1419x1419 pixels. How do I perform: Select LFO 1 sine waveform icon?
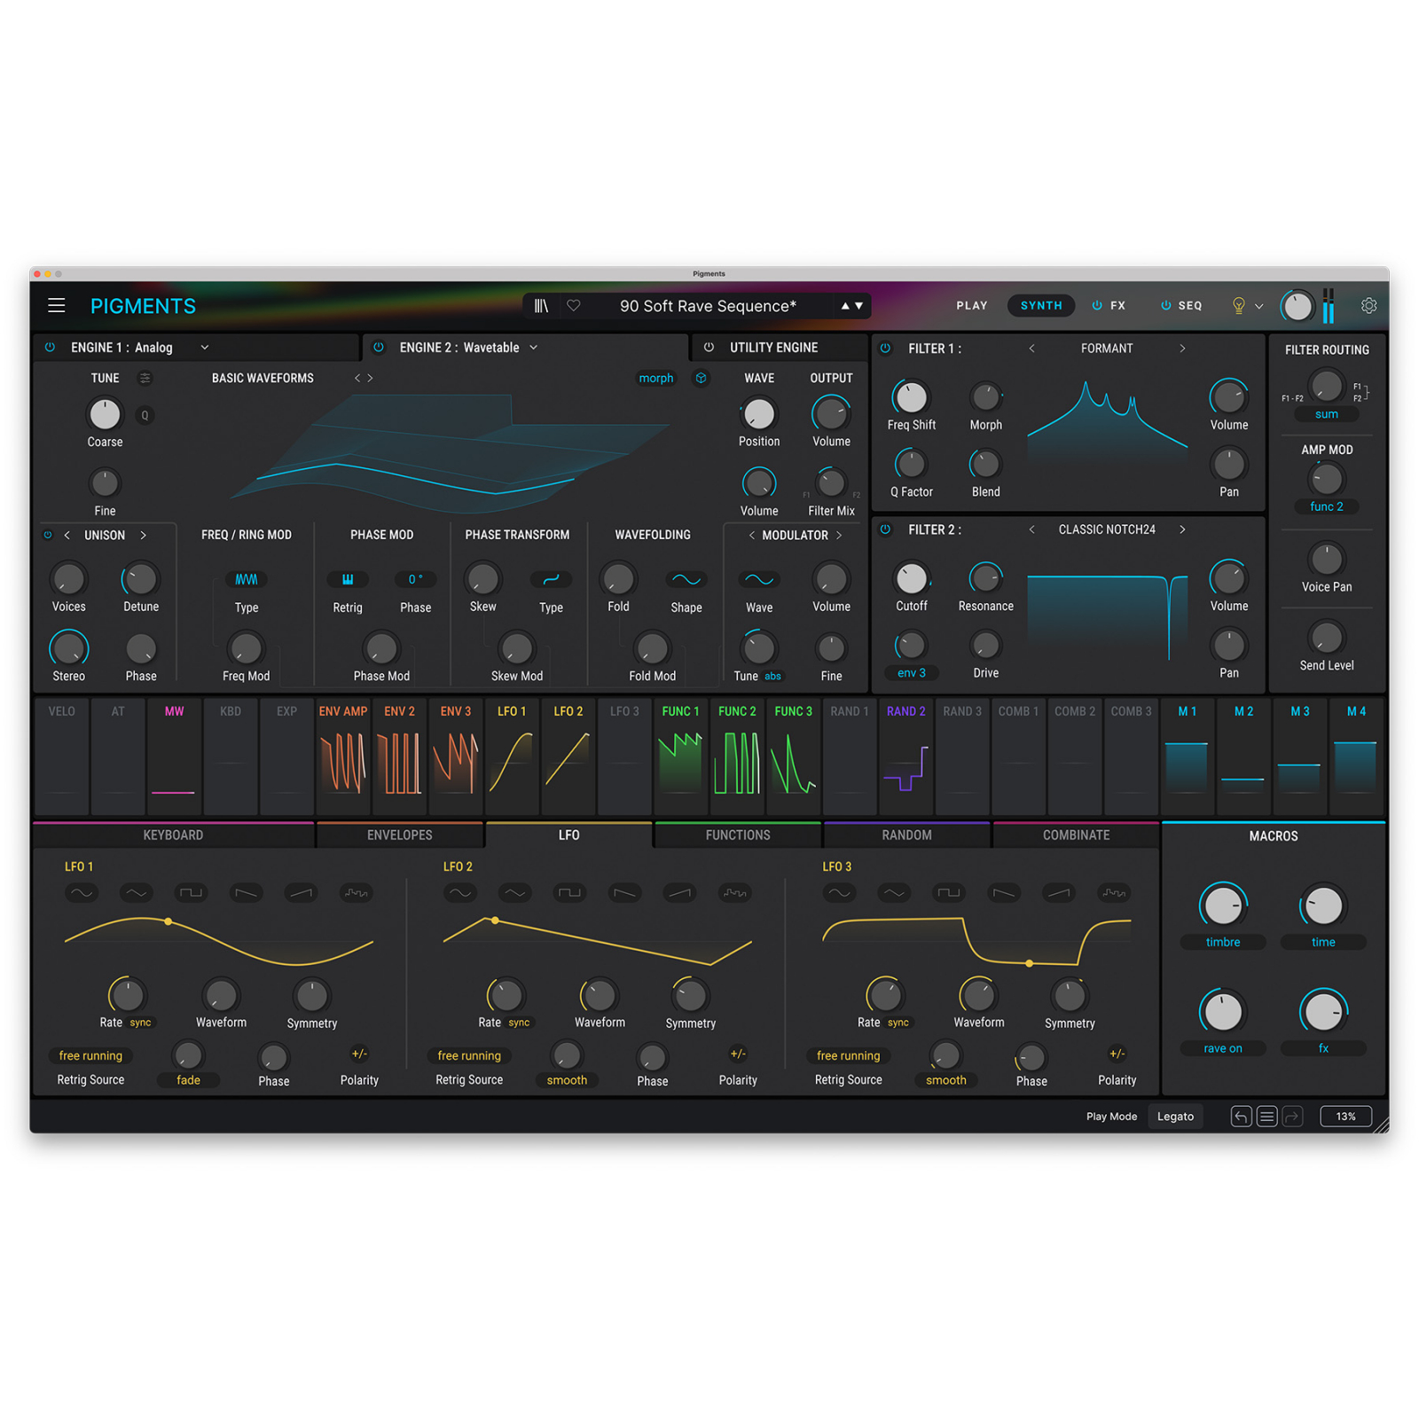tap(82, 893)
